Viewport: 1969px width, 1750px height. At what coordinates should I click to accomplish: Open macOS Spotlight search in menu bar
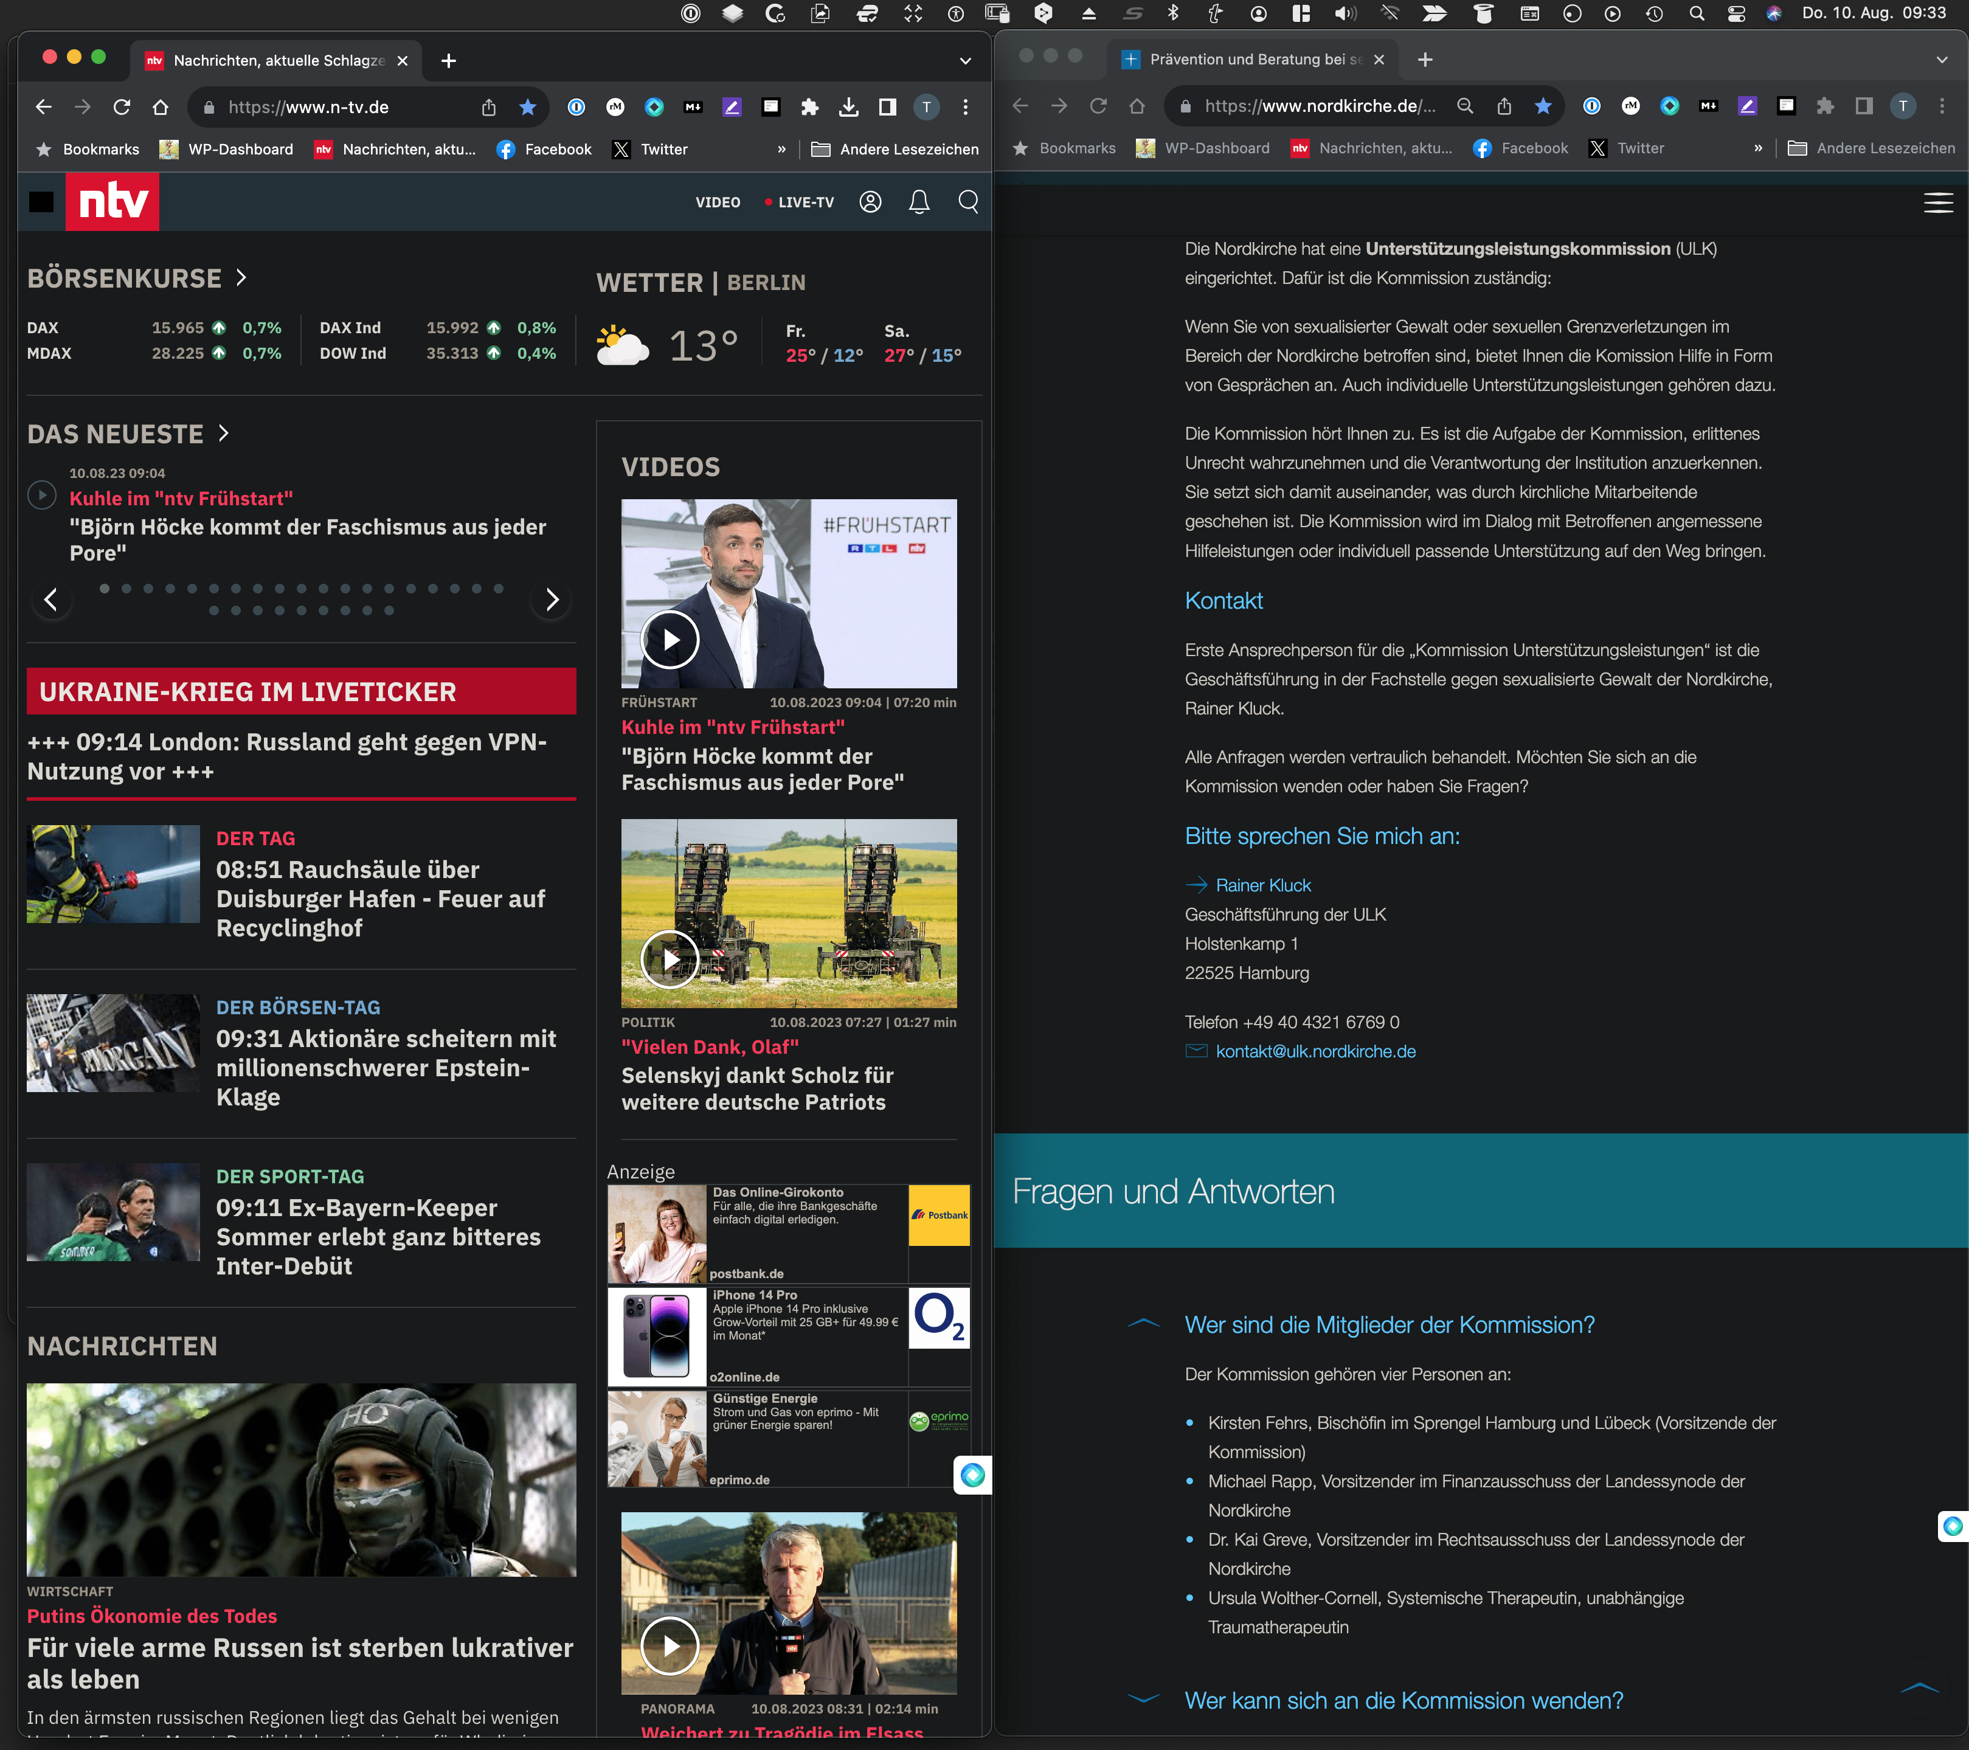1697,13
